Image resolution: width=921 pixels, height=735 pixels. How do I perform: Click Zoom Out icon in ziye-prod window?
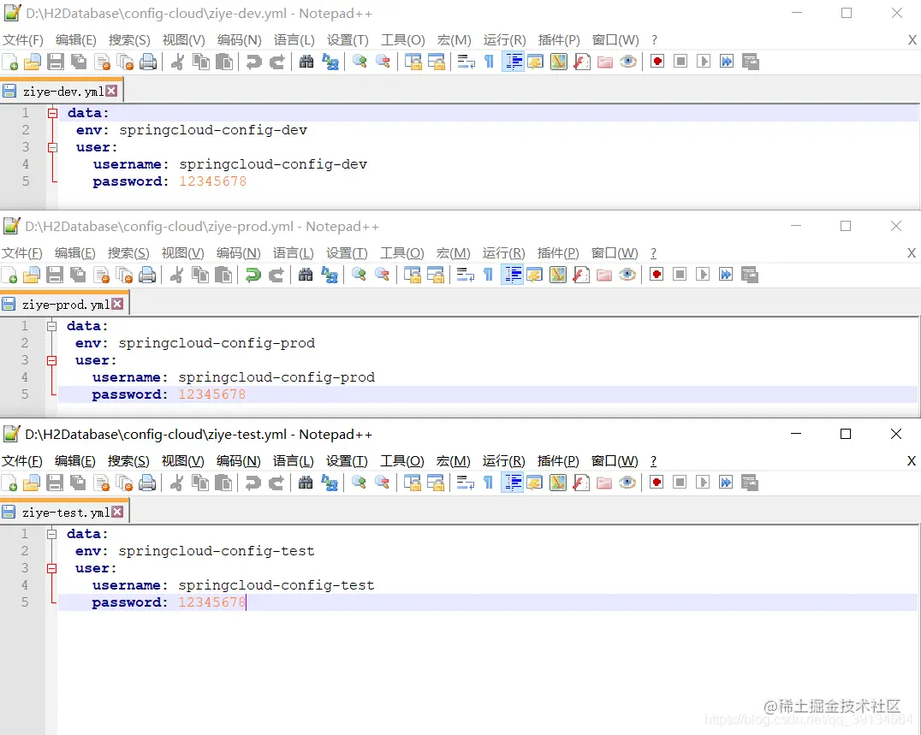[x=382, y=275]
